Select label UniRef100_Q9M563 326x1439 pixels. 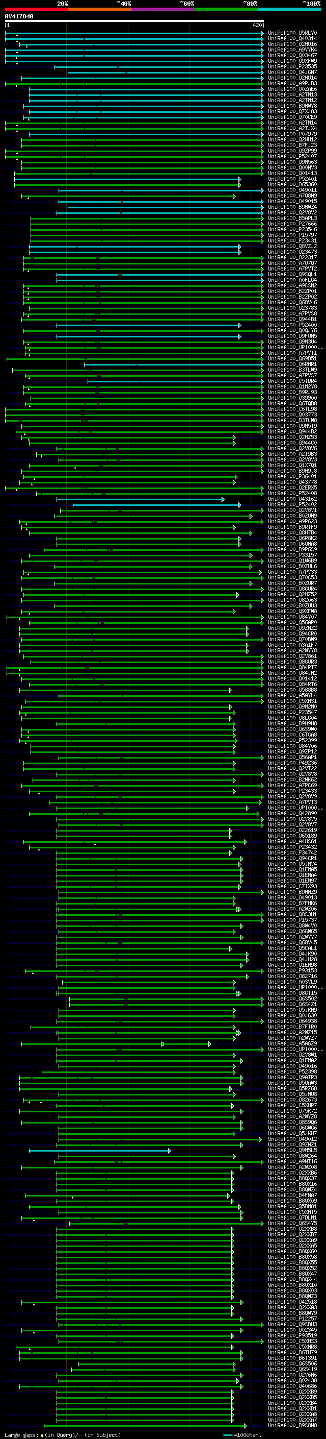click(292, 162)
